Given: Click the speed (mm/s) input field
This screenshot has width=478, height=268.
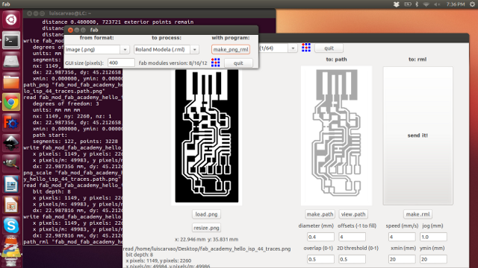Looking at the screenshot, I should [402, 237].
